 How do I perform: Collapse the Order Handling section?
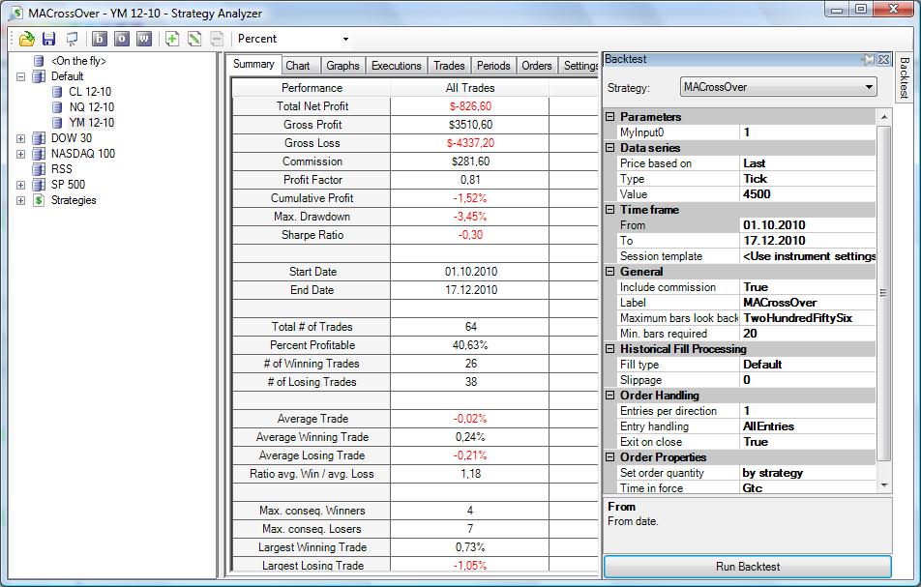click(x=609, y=396)
